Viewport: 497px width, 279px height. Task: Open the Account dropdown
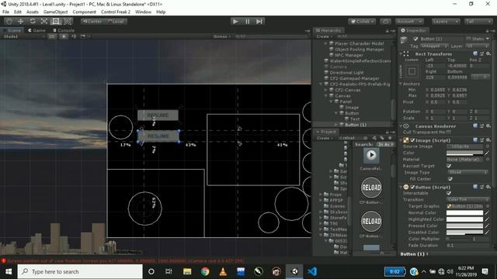pyautogui.click(x=409, y=21)
